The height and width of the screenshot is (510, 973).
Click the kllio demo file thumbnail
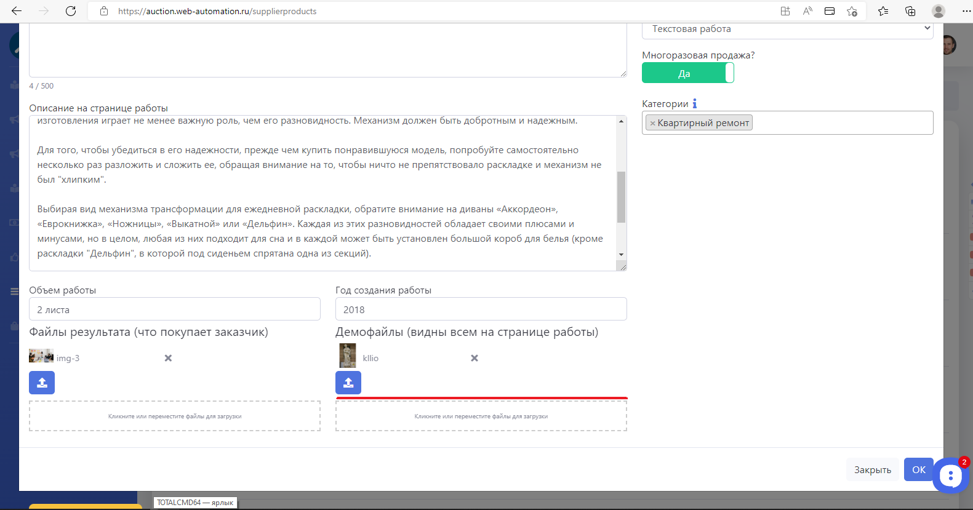[348, 356]
